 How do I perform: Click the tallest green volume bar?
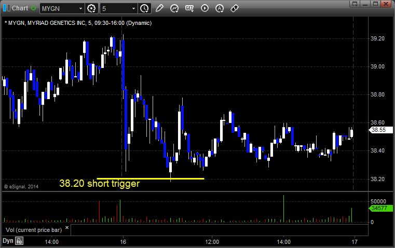pos(283,209)
